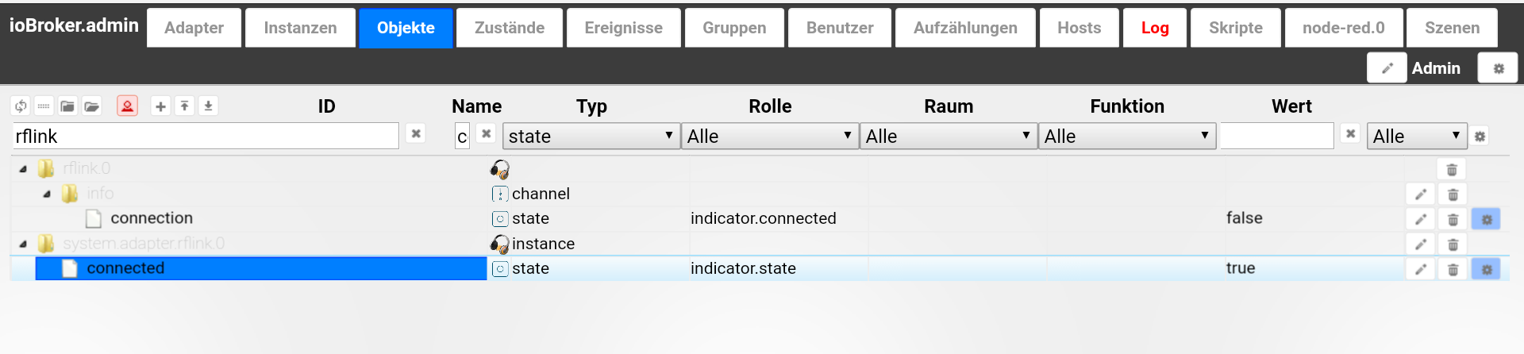Delete the info channel using its trash icon

point(1453,194)
